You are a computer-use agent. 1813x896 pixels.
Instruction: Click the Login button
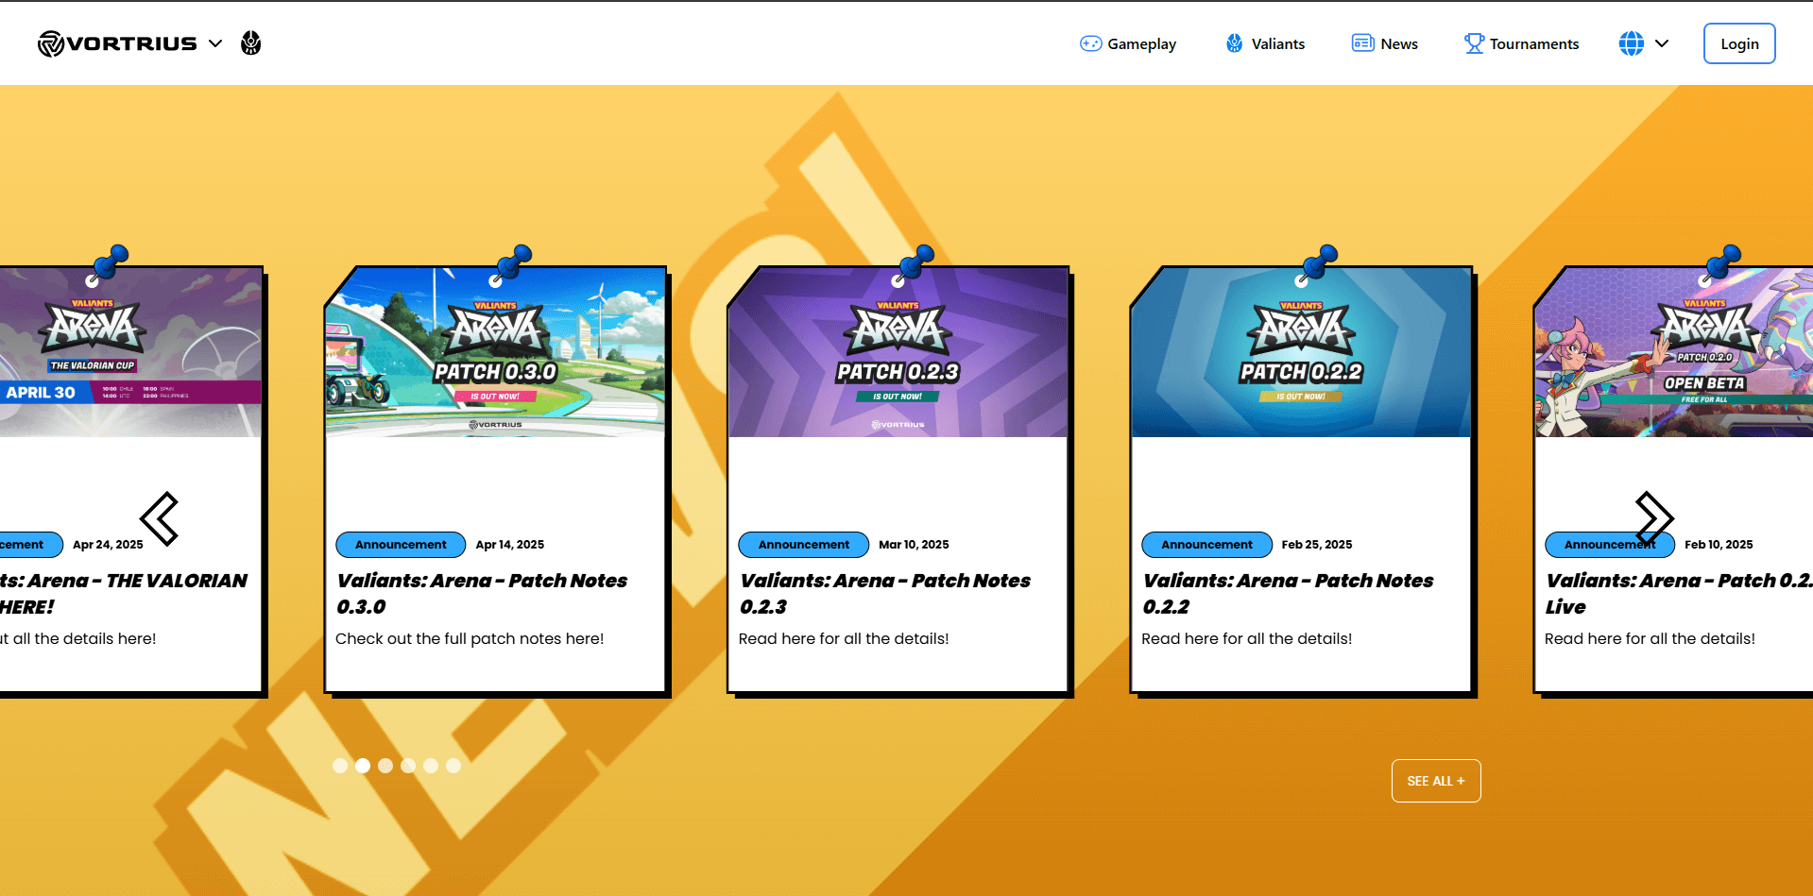pyautogui.click(x=1739, y=43)
